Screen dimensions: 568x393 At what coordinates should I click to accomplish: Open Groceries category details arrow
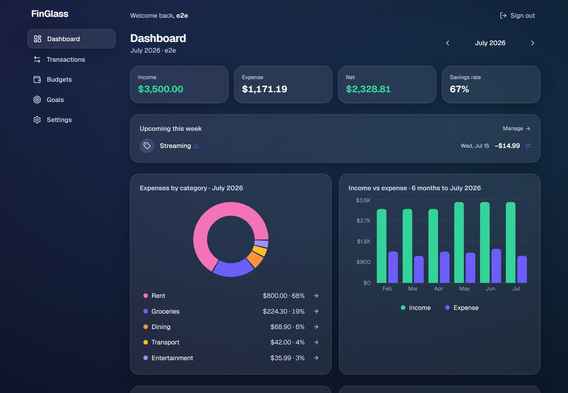coord(316,311)
